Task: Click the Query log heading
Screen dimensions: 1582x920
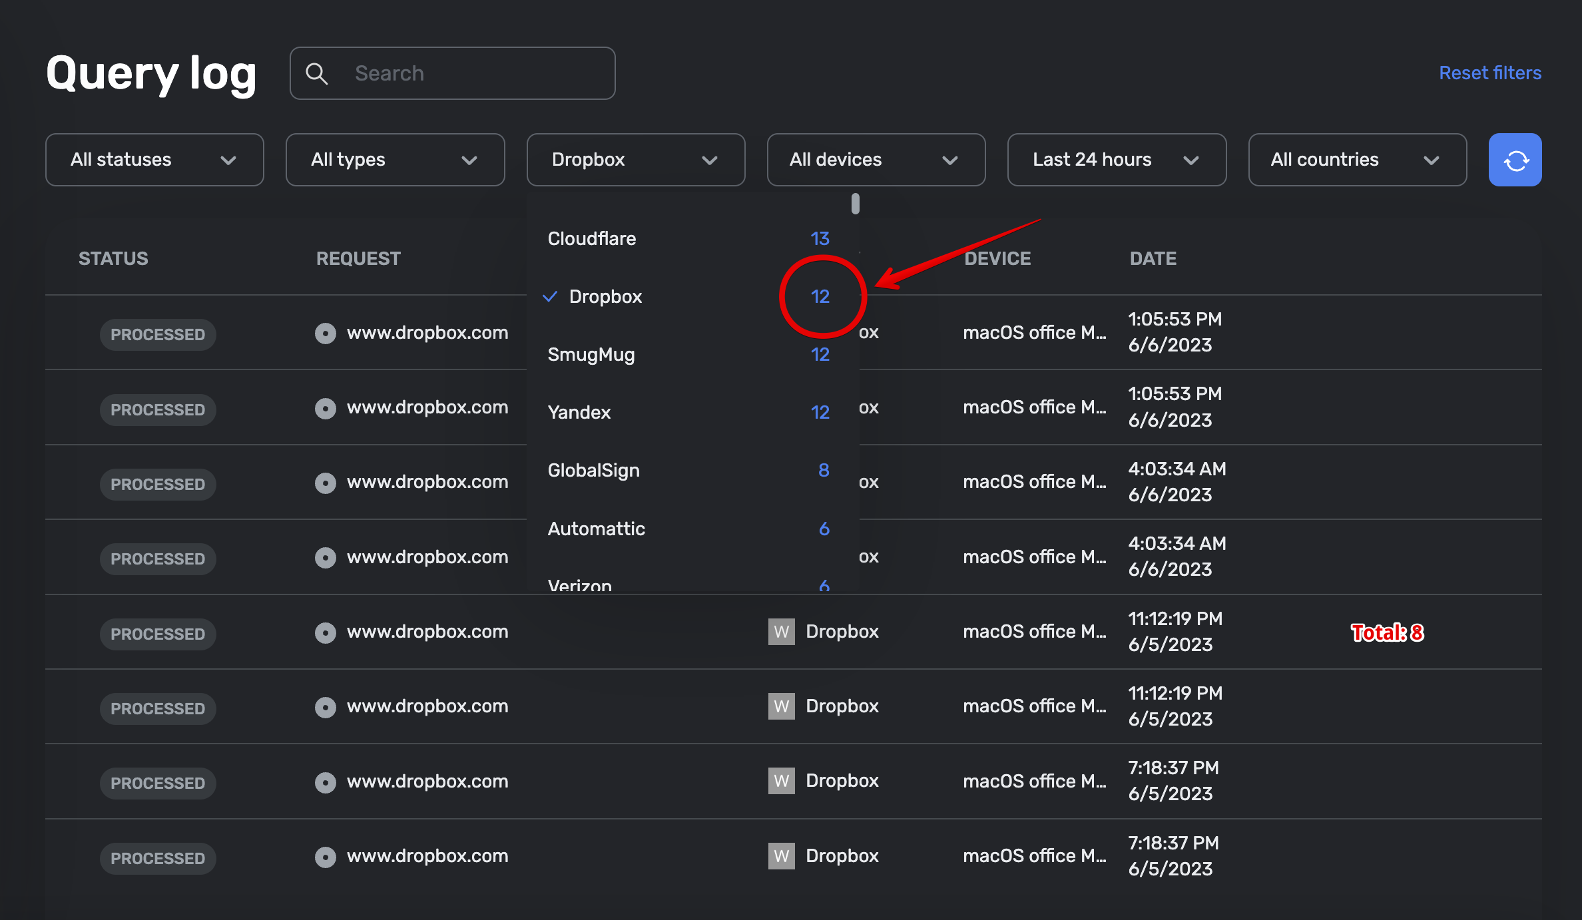Action: coord(151,73)
